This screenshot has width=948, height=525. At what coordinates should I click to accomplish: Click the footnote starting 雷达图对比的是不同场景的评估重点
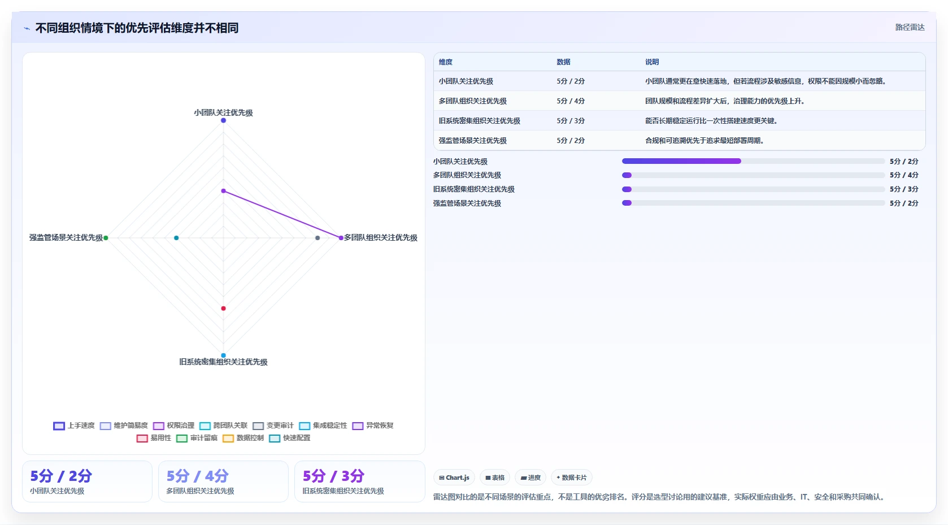point(659,497)
